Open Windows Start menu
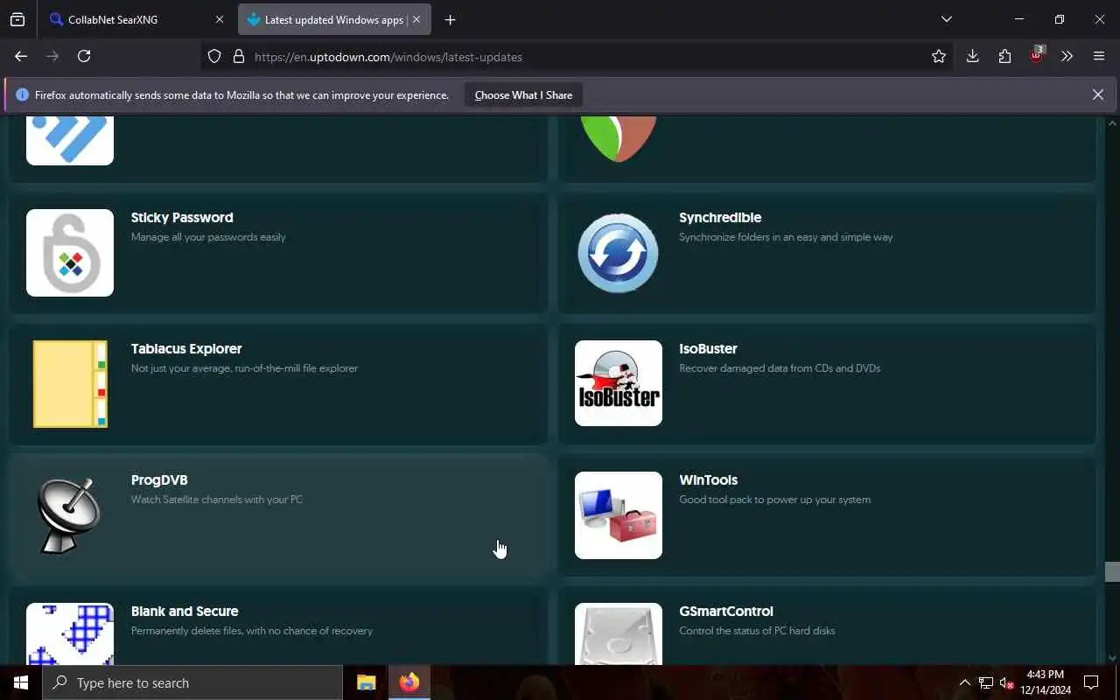 [21, 682]
